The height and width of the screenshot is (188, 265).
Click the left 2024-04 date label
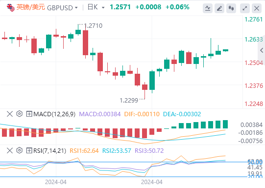56,182
